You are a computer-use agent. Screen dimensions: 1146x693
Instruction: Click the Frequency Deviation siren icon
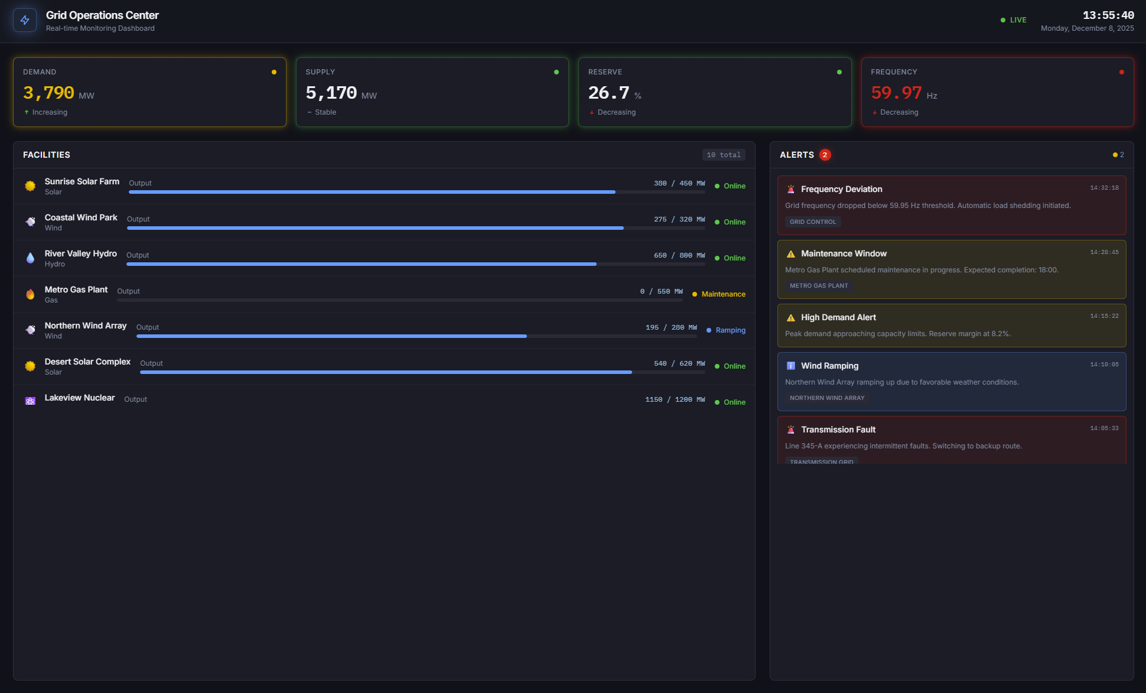pos(790,190)
